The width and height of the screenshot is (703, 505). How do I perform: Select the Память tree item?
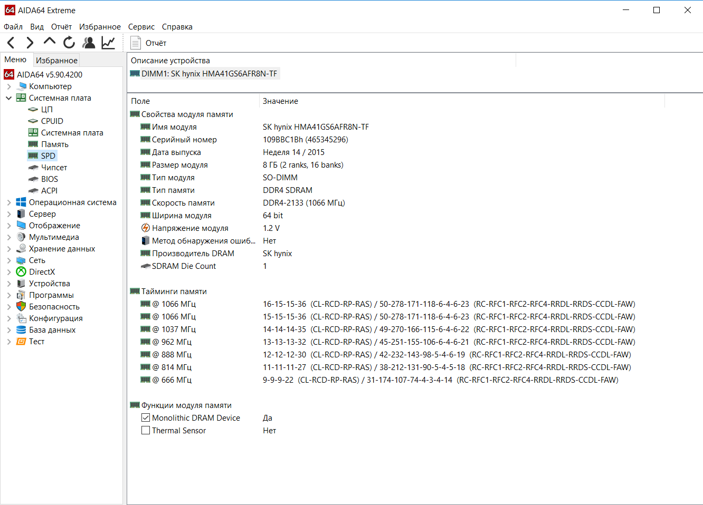55,144
